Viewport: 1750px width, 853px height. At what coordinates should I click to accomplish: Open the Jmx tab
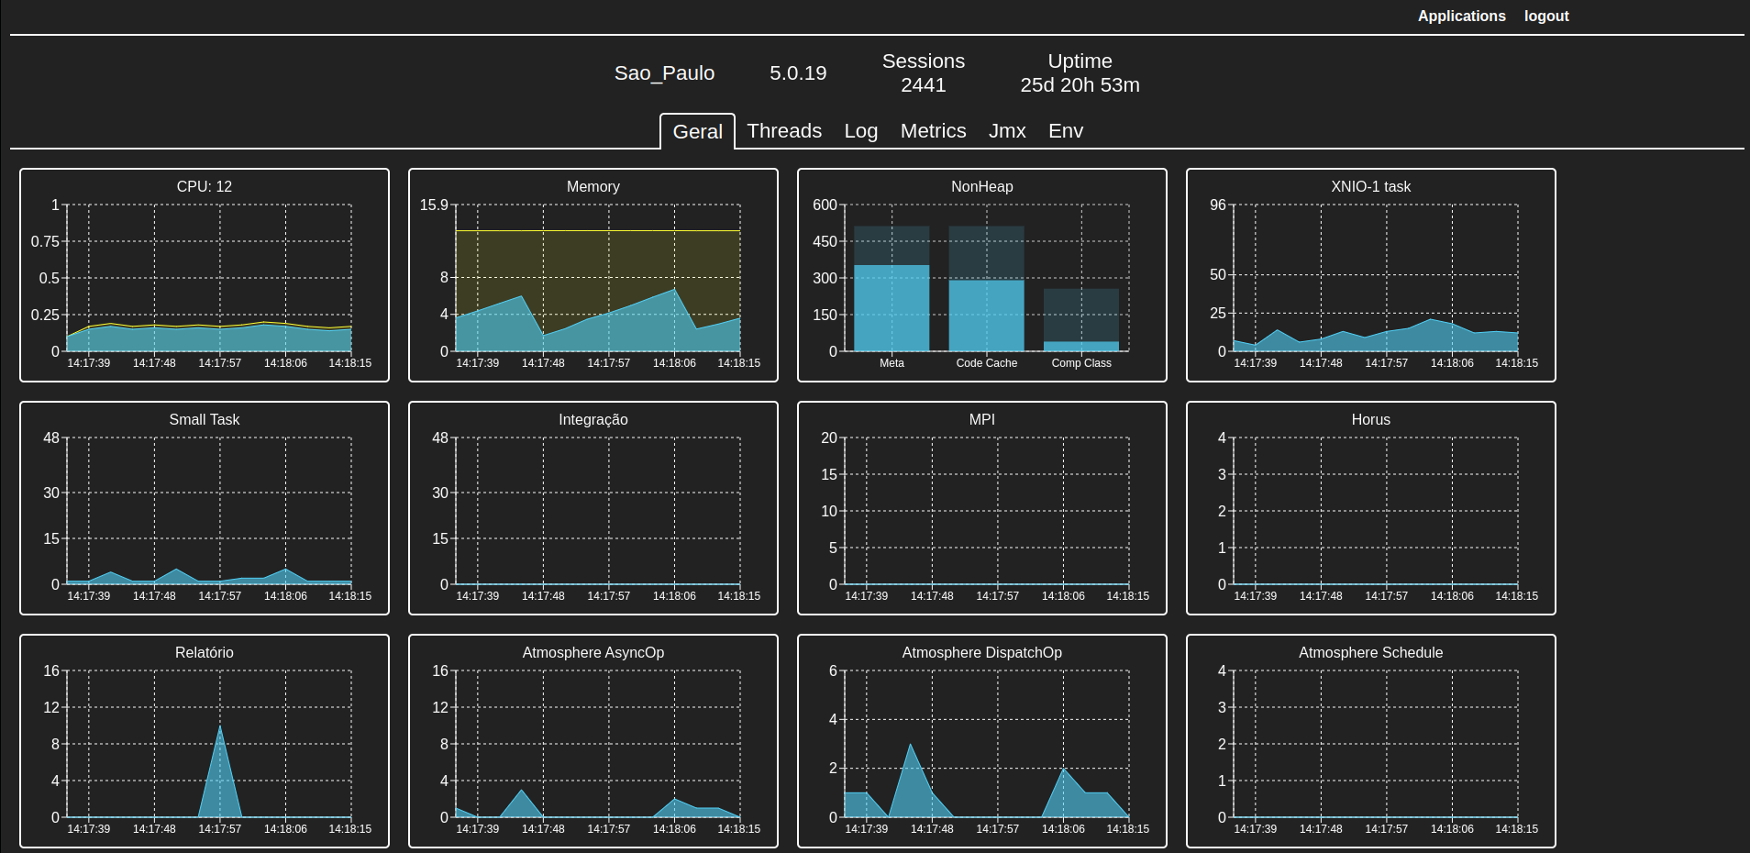pos(1007,130)
